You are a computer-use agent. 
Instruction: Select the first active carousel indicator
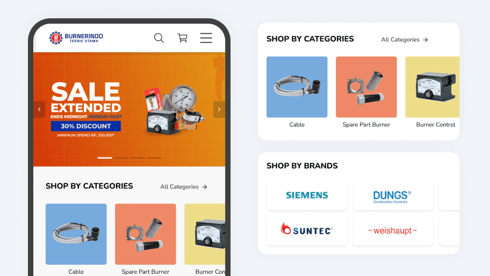point(105,158)
